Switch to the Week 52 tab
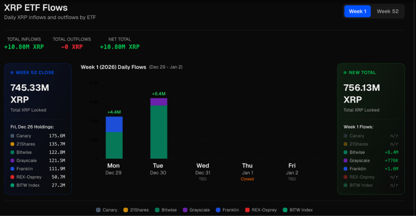Viewport: 416px width, 216px height. [x=387, y=11]
